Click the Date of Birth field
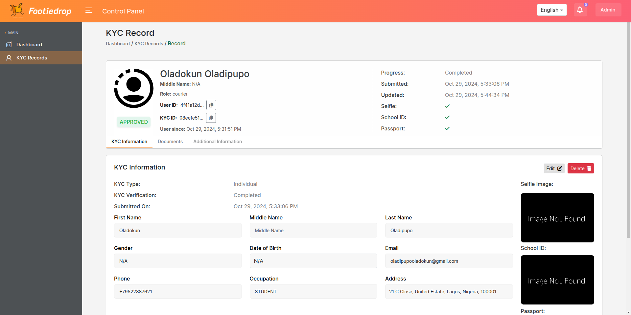 coord(314,261)
